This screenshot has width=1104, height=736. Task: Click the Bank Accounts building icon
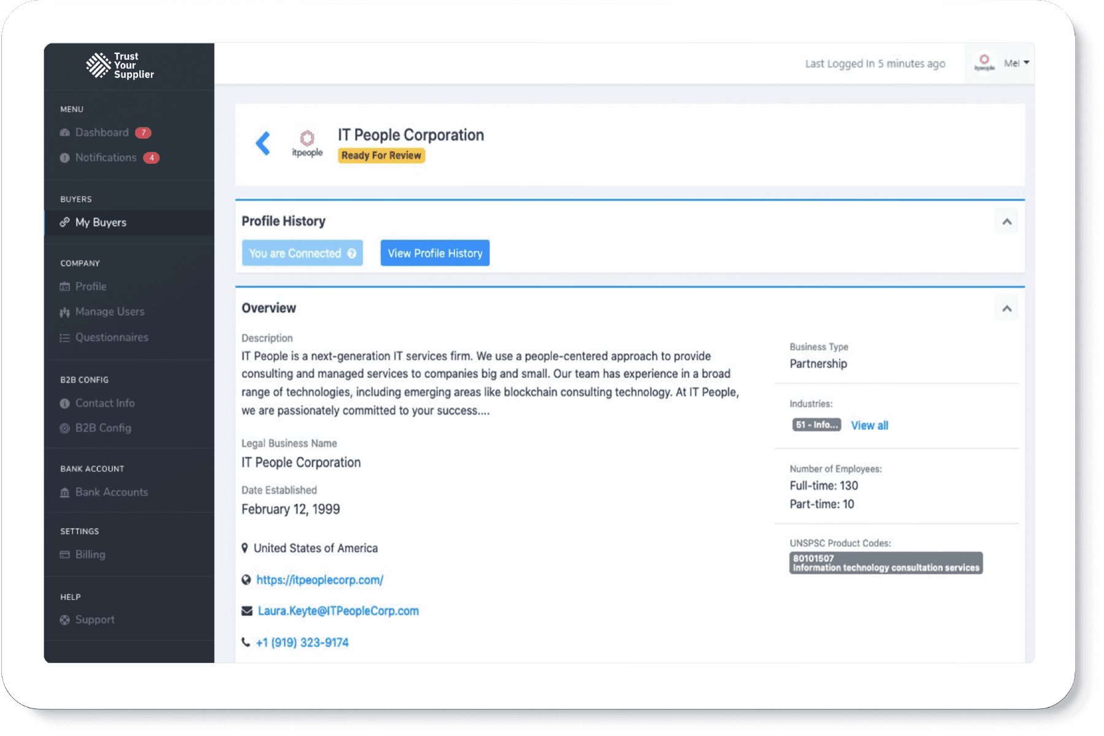(65, 493)
